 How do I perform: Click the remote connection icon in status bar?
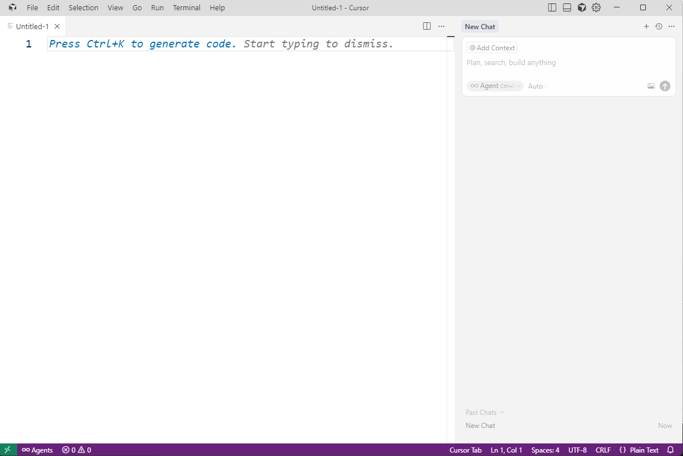tap(7, 450)
